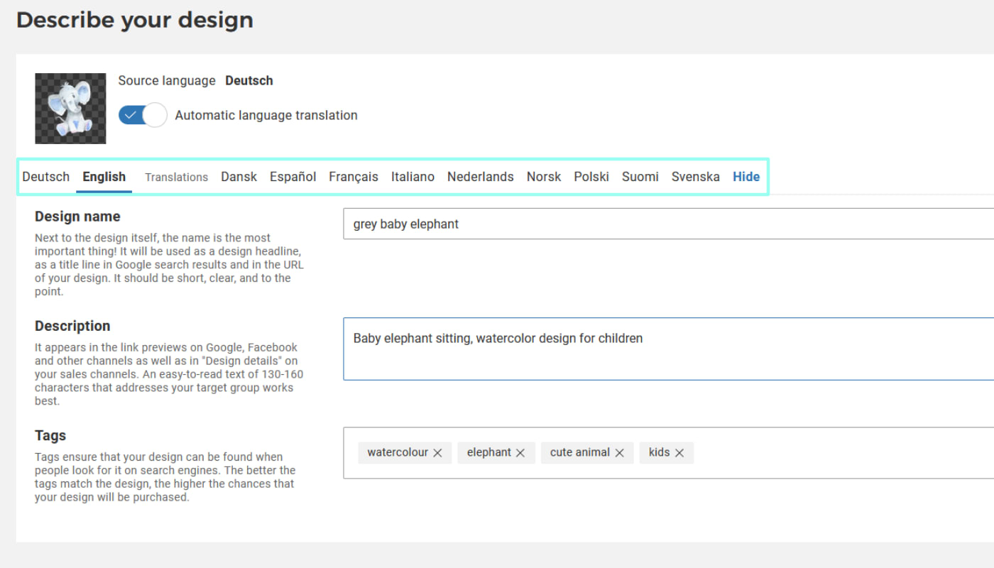Open the Nederlands translation tab
The image size is (994, 568).
tap(480, 177)
